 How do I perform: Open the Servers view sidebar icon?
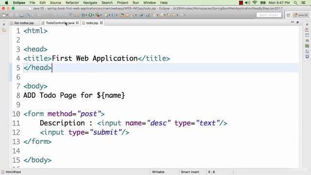pyautogui.click(x=307, y=40)
